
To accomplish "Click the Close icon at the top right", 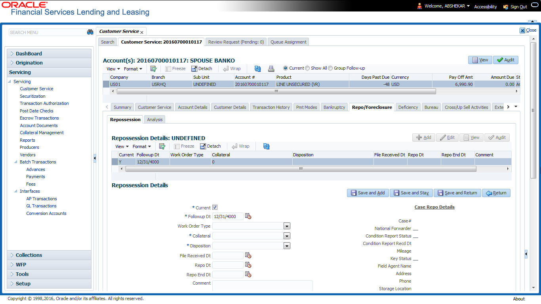I will point(522,30).
